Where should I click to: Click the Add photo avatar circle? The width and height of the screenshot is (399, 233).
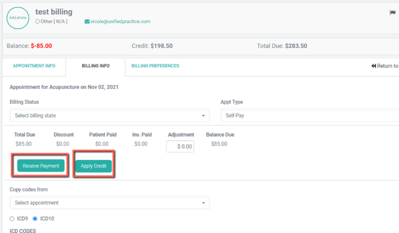click(x=17, y=17)
